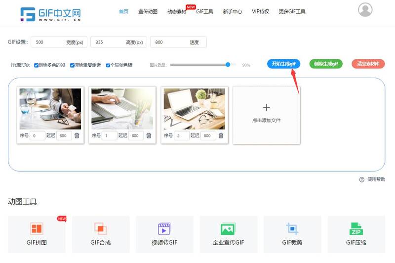395x263 pixels.
Task: Edit 延迟 field of frame 0
Action: 64,135
